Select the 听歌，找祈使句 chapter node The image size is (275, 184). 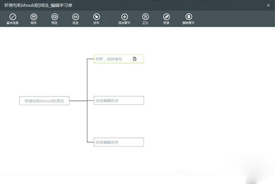click(119, 59)
